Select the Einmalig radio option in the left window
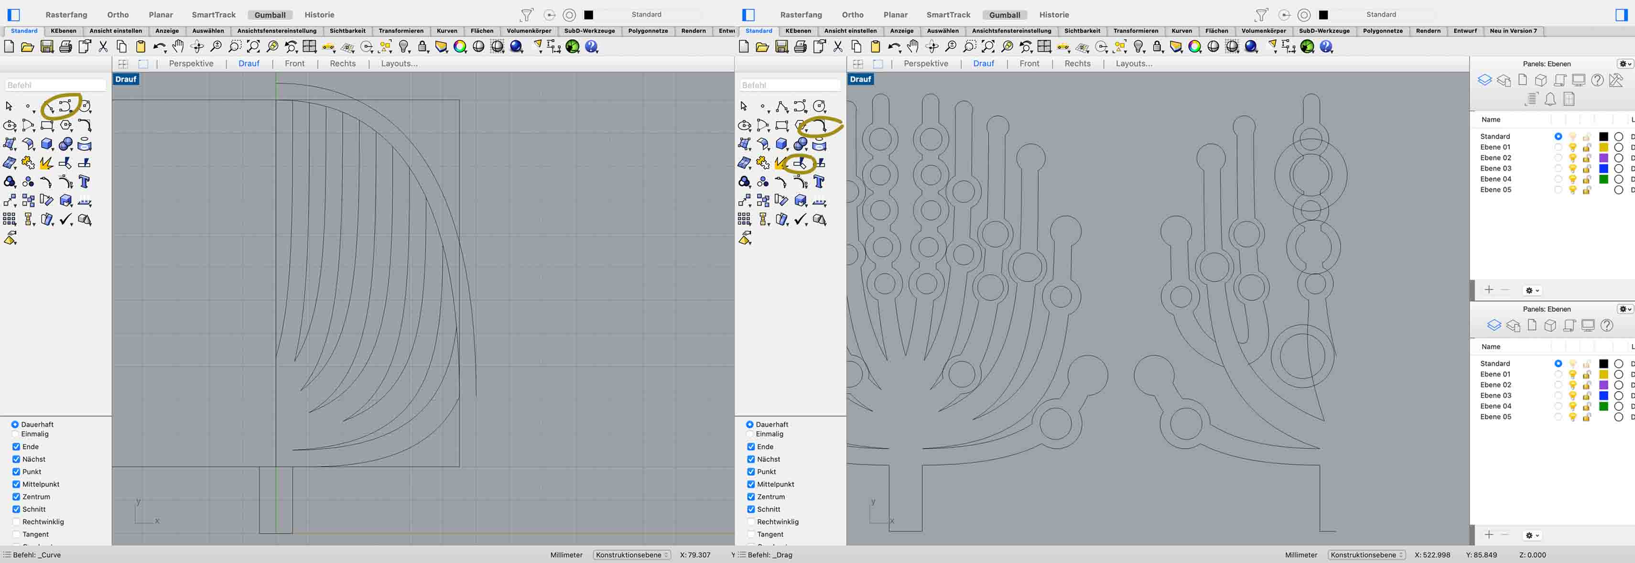This screenshot has width=1635, height=563. 15,434
